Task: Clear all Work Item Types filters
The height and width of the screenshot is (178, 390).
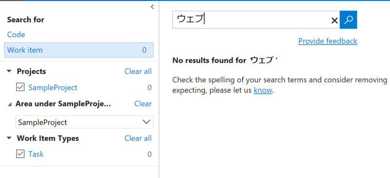Action: point(138,138)
